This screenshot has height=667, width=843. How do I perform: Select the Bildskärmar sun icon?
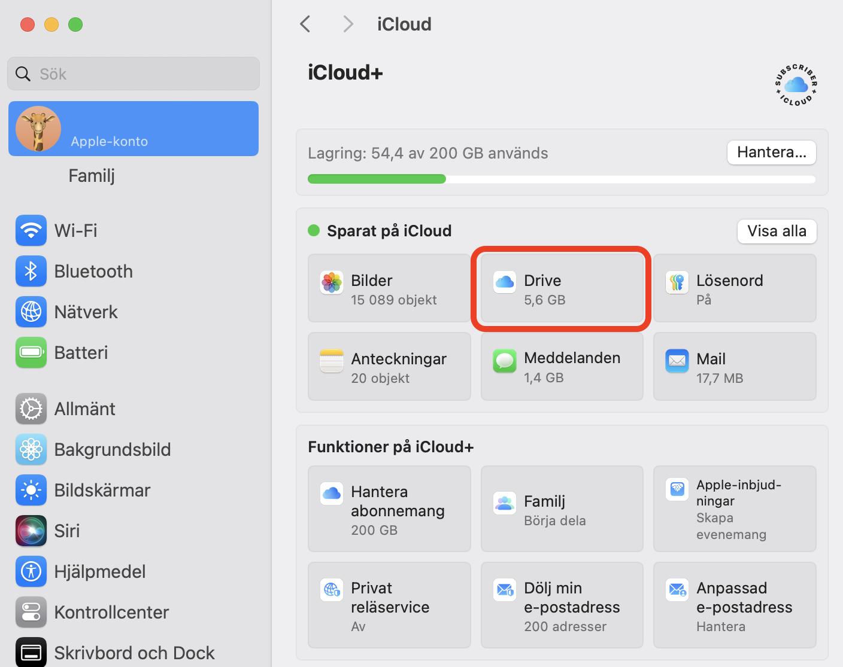[x=31, y=490]
